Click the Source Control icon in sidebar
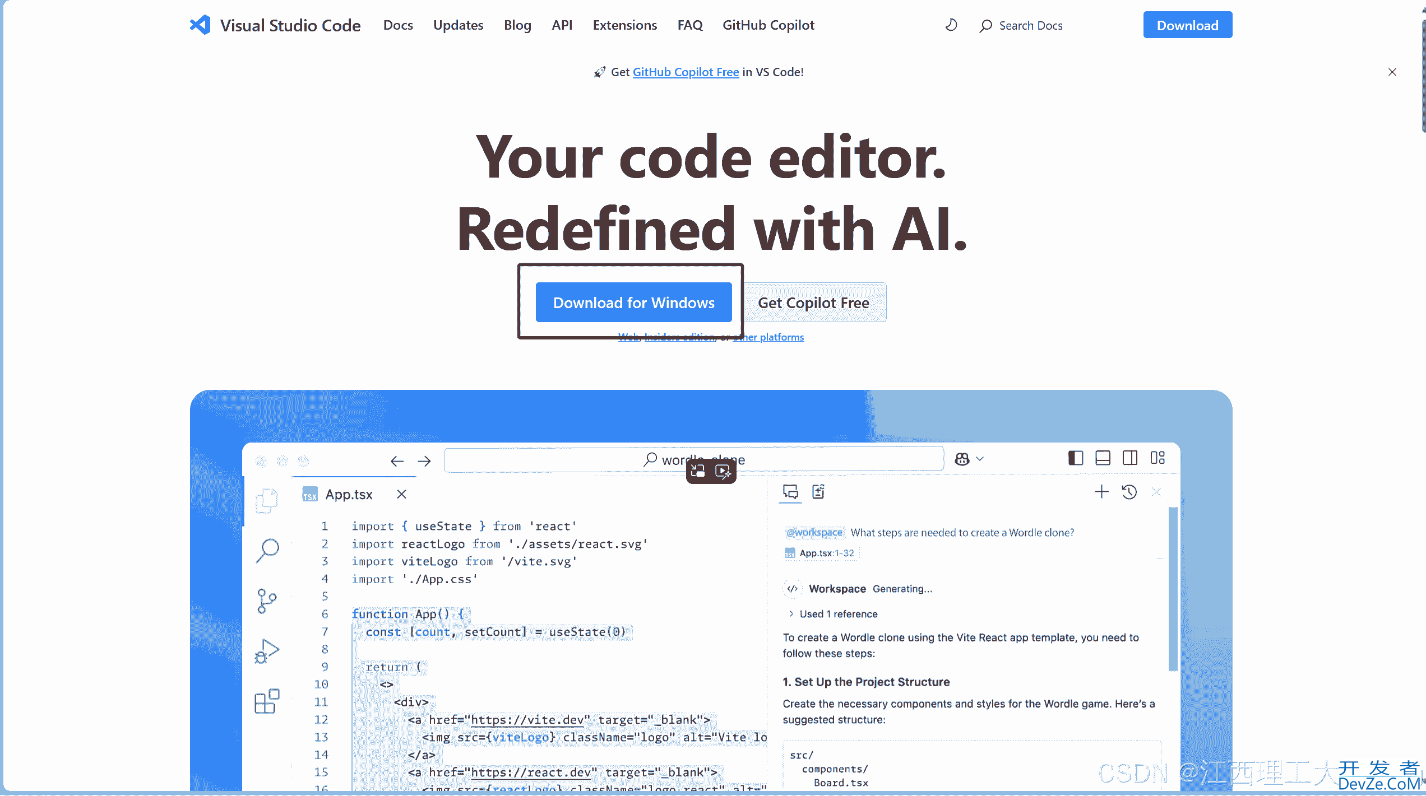This screenshot has height=796, width=1426. (x=267, y=601)
